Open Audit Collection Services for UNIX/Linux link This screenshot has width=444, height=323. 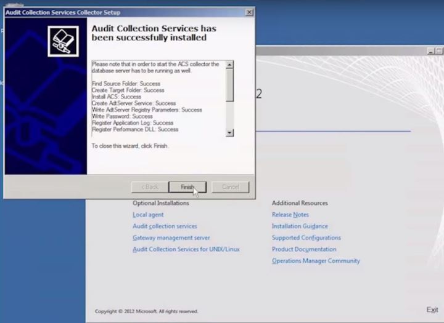point(186,249)
